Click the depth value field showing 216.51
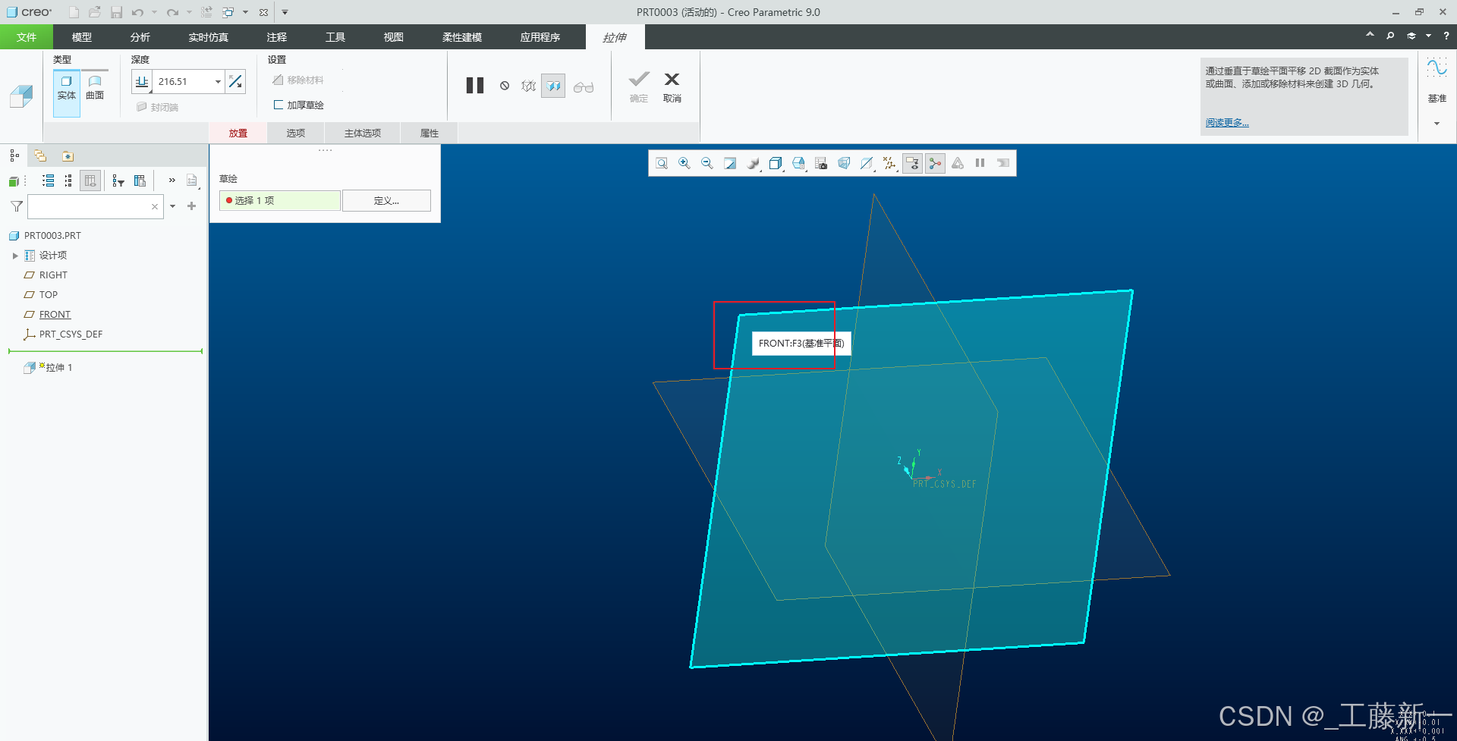Screen dimensions: 1457x741 (183, 81)
